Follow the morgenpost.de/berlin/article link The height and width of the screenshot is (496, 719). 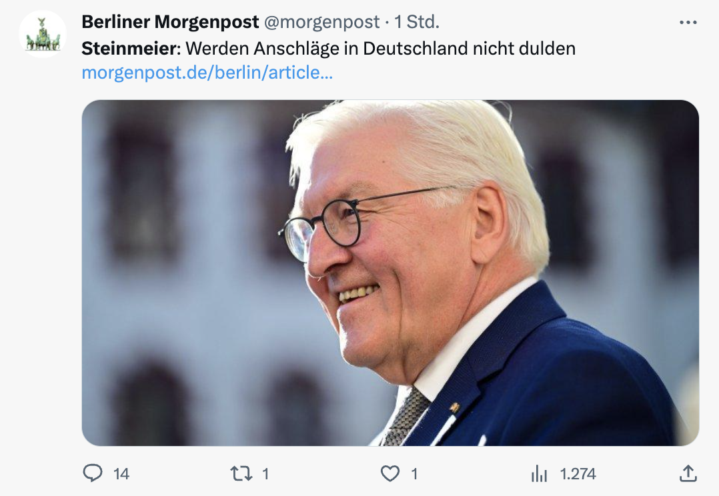(207, 73)
